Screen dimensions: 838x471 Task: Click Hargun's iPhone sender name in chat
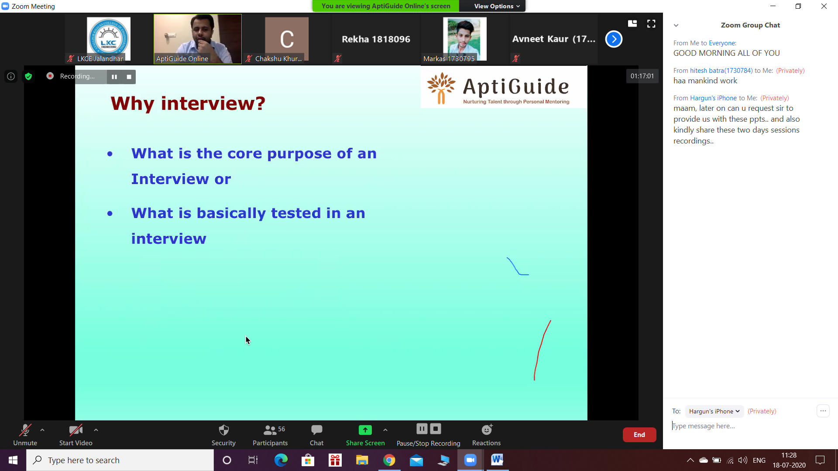point(713,98)
